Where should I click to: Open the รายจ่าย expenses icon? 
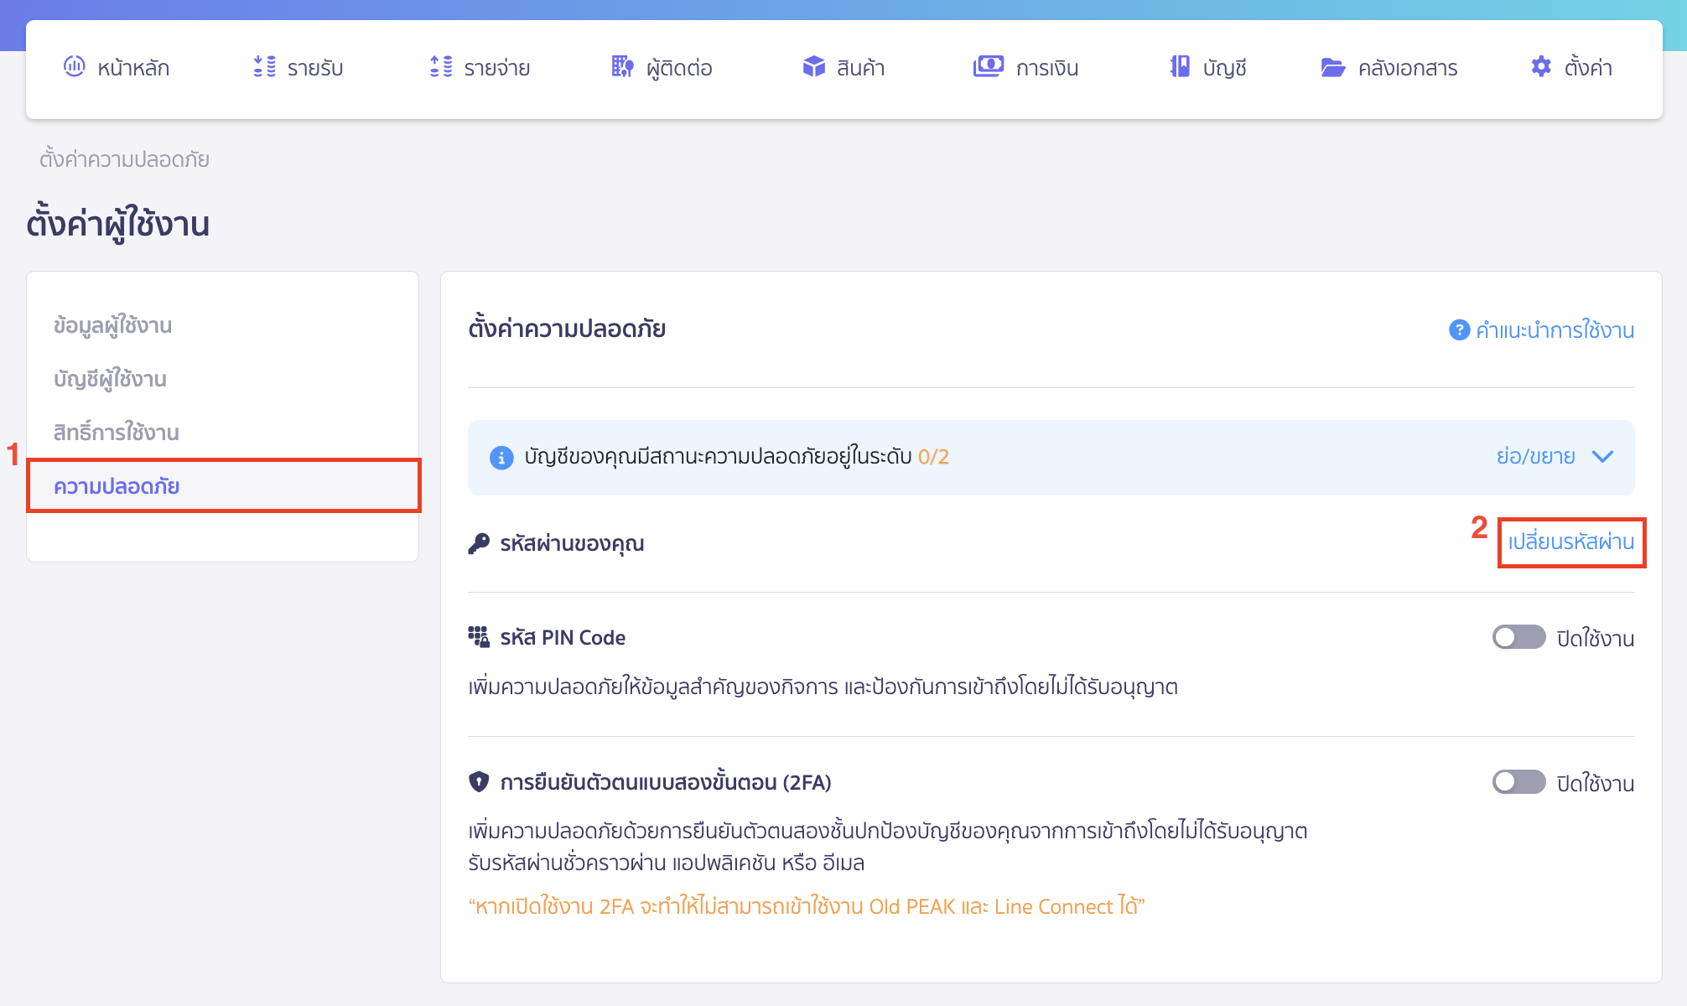(x=439, y=67)
